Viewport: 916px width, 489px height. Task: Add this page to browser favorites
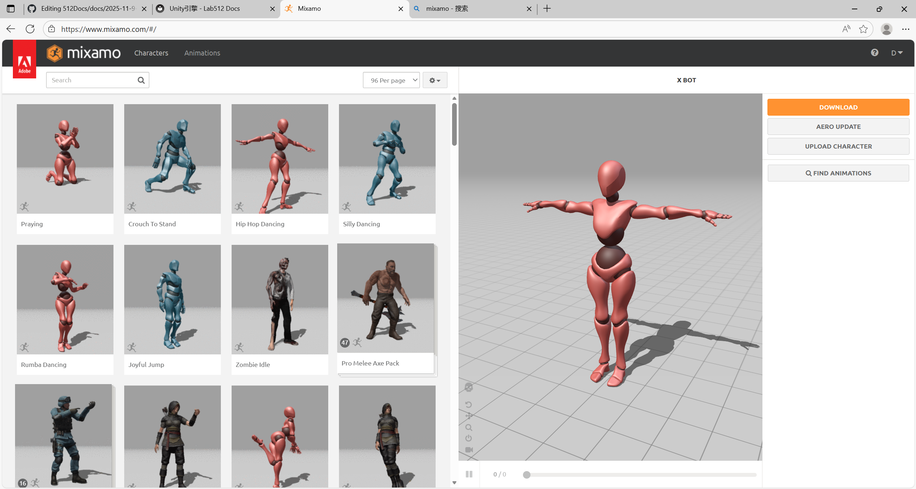pyautogui.click(x=863, y=29)
